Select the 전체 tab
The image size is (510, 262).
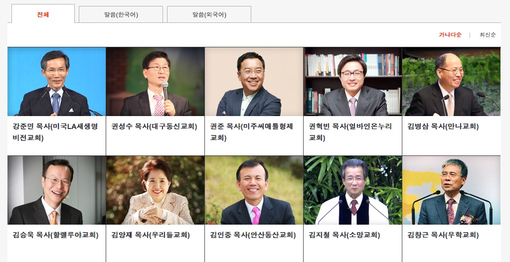tap(43, 13)
